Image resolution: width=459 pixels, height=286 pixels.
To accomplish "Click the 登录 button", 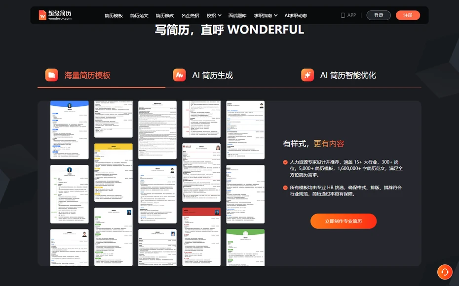I will coord(379,15).
